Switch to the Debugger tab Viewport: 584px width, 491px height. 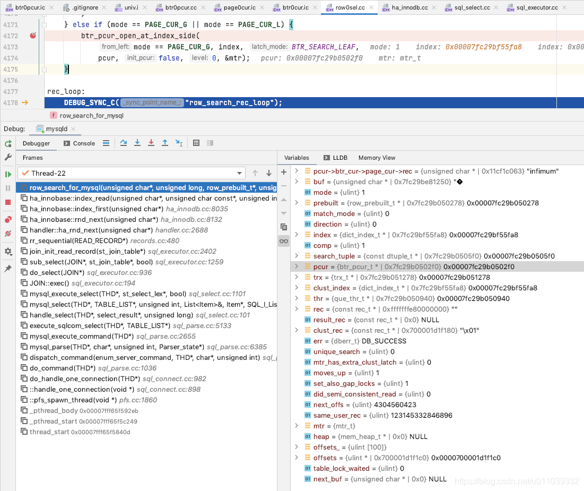36,143
